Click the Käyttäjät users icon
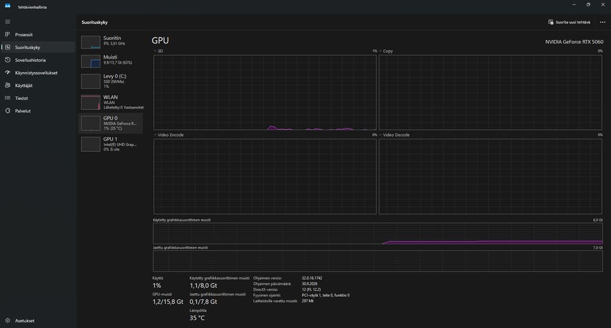The image size is (611, 328). coord(8,85)
